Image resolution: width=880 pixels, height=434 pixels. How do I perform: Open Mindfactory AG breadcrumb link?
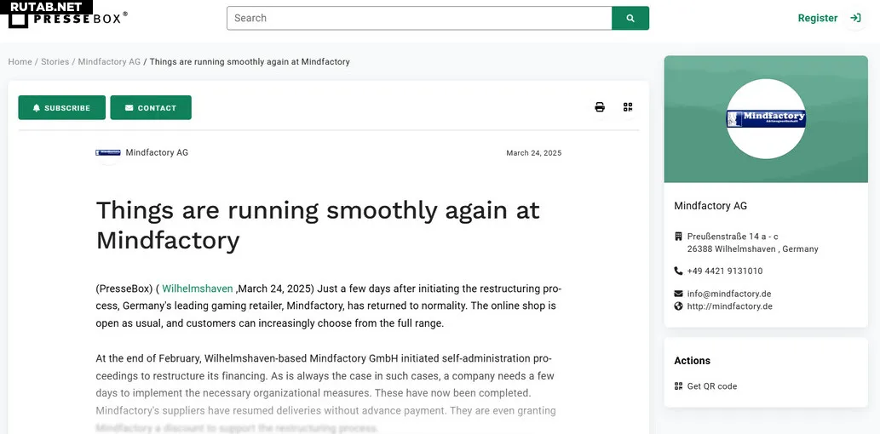(x=109, y=61)
